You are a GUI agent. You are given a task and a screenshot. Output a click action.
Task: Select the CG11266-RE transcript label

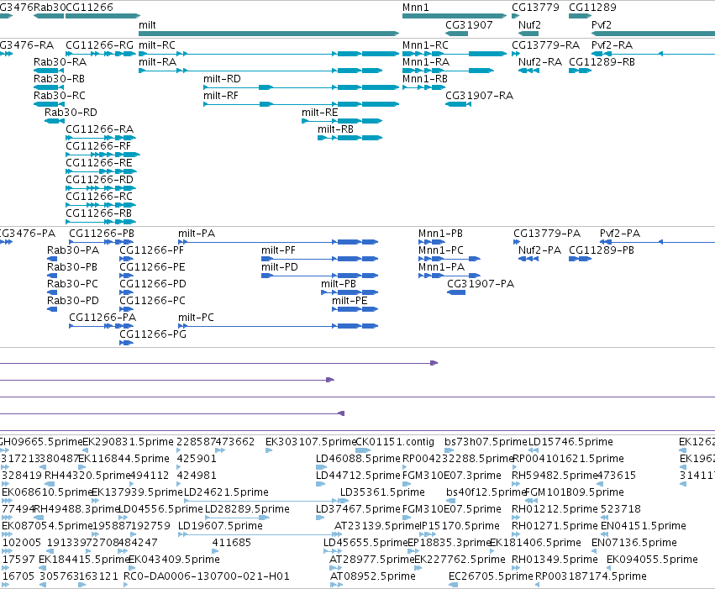pos(99,163)
